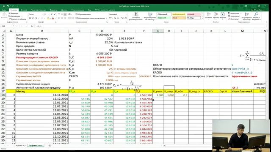271x152 pixels.
Task: Open borders dropdown
Action: [x=44, y=18]
